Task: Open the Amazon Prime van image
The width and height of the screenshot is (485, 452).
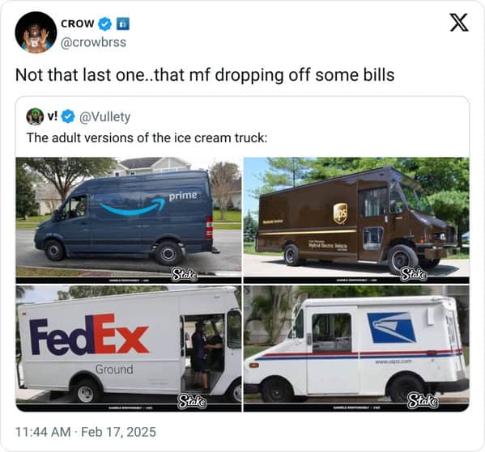Action: (129, 220)
